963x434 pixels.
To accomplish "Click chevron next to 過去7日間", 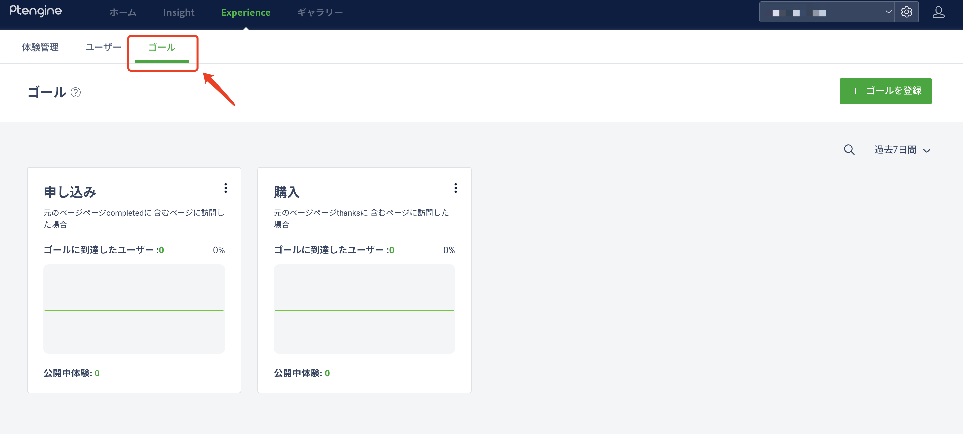I will pyautogui.click(x=927, y=150).
